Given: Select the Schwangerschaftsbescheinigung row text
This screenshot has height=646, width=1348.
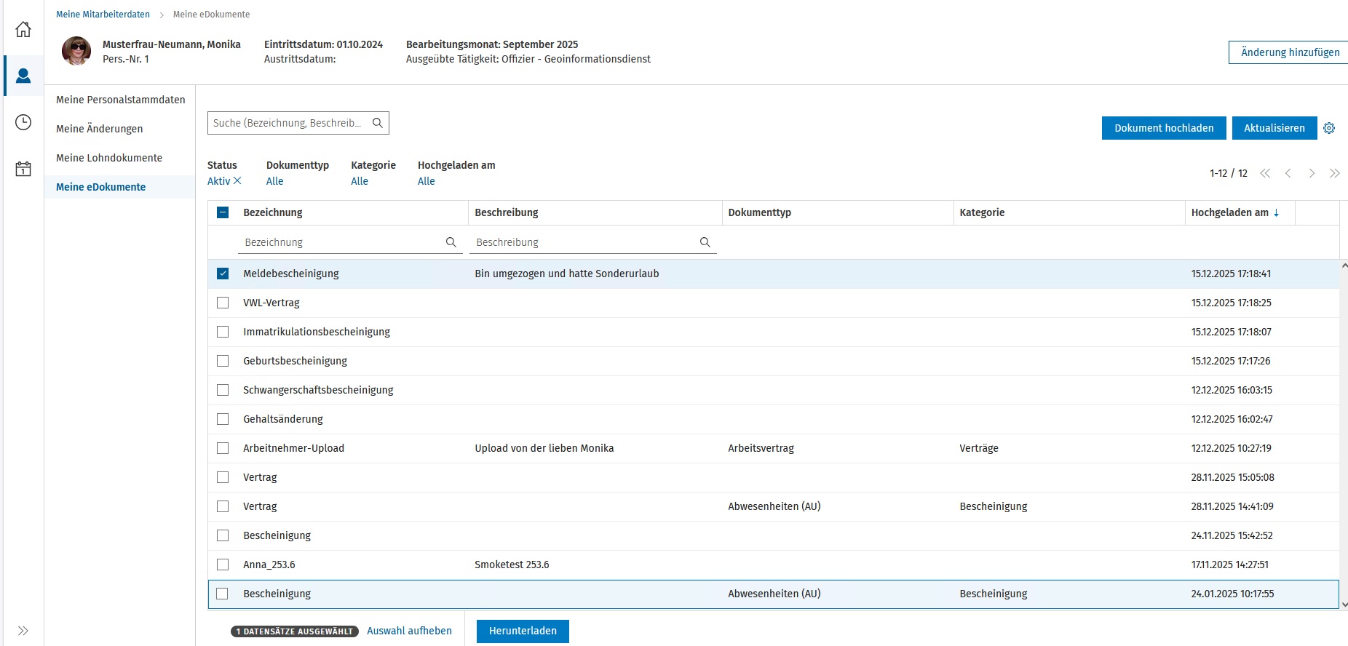Looking at the screenshot, I should tap(318, 390).
